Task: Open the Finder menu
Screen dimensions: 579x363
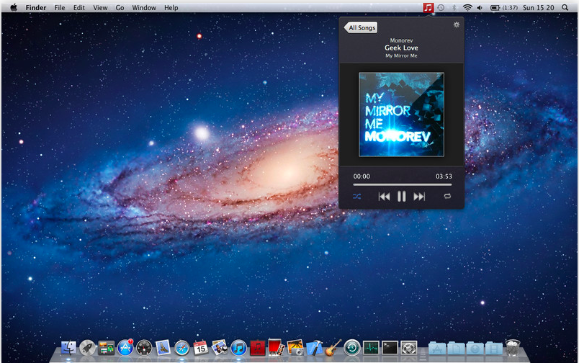Action: (x=36, y=7)
